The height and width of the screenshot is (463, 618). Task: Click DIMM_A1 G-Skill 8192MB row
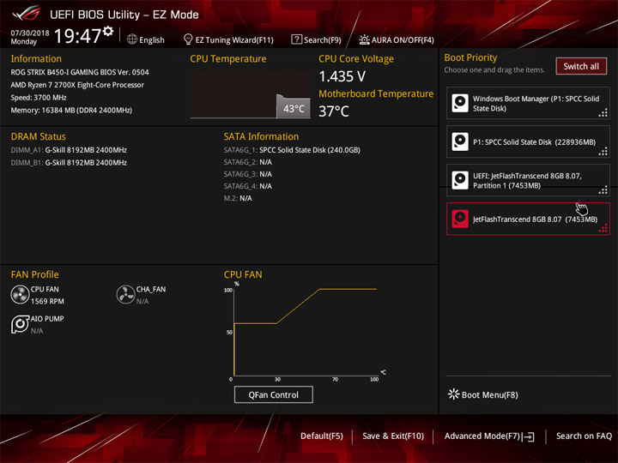[69, 150]
